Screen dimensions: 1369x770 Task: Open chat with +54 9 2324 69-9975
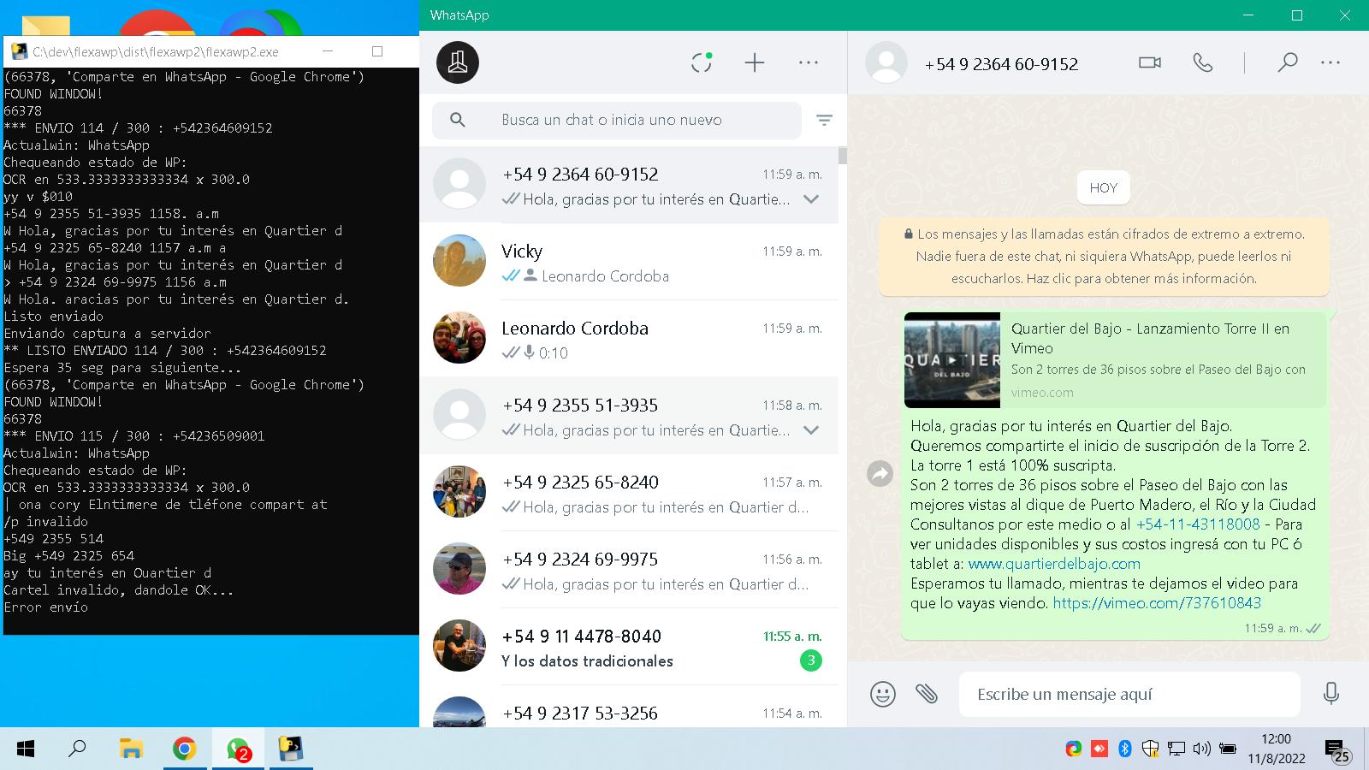(x=629, y=570)
